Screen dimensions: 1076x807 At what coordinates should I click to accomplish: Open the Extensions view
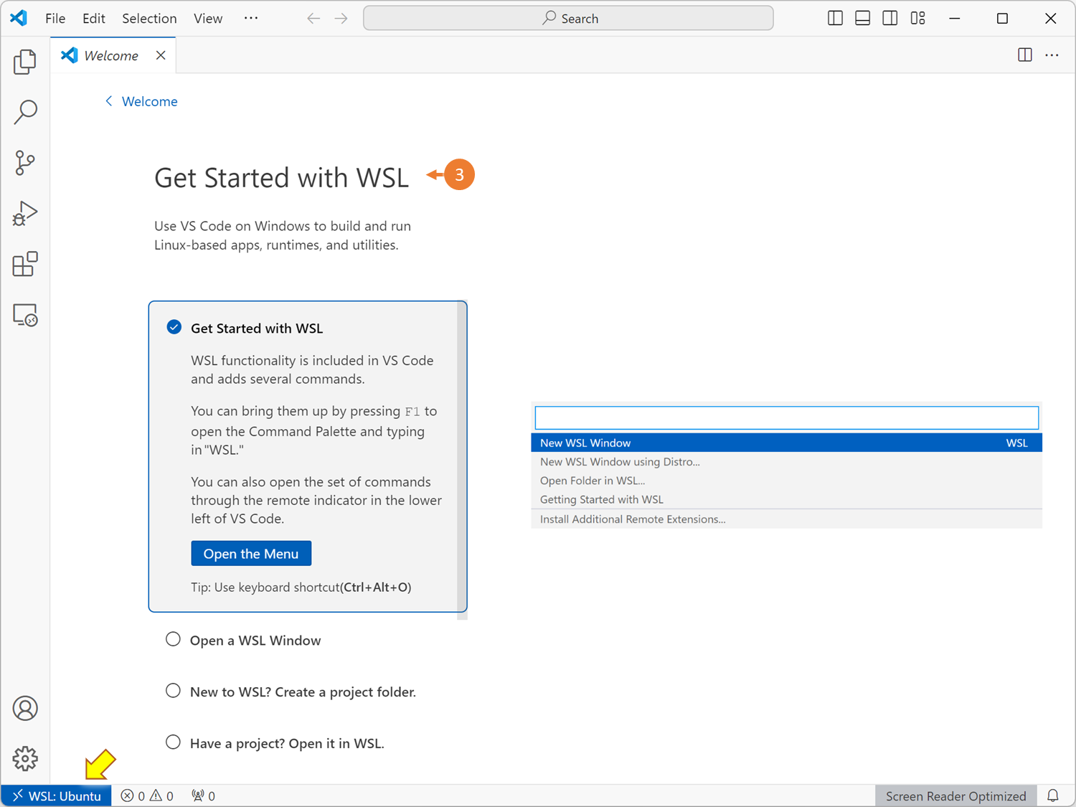tap(25, 264)
